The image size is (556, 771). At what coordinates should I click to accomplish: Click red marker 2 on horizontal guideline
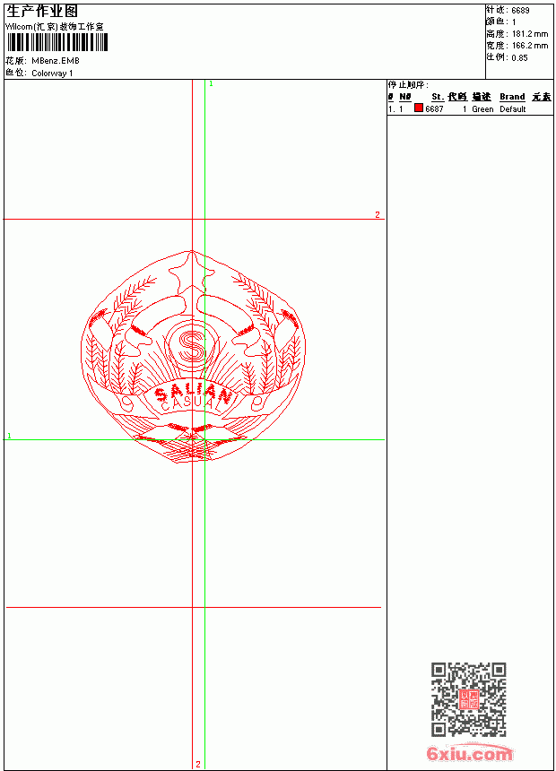click(378, 214)
